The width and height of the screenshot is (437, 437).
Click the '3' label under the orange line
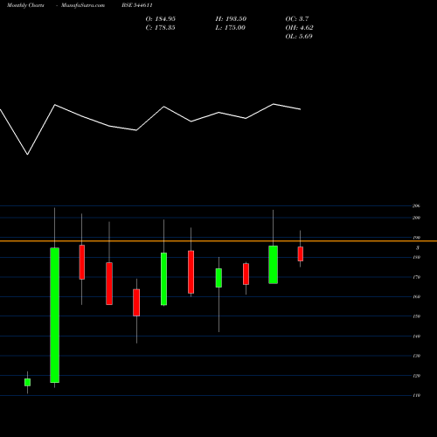[x=418, y=247]
